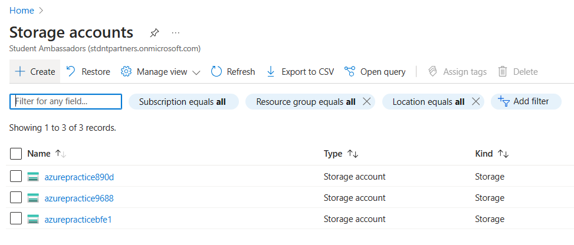Open the ellipsis more options menu
This screenshot has height=245, width=574.
coord(175,32)
